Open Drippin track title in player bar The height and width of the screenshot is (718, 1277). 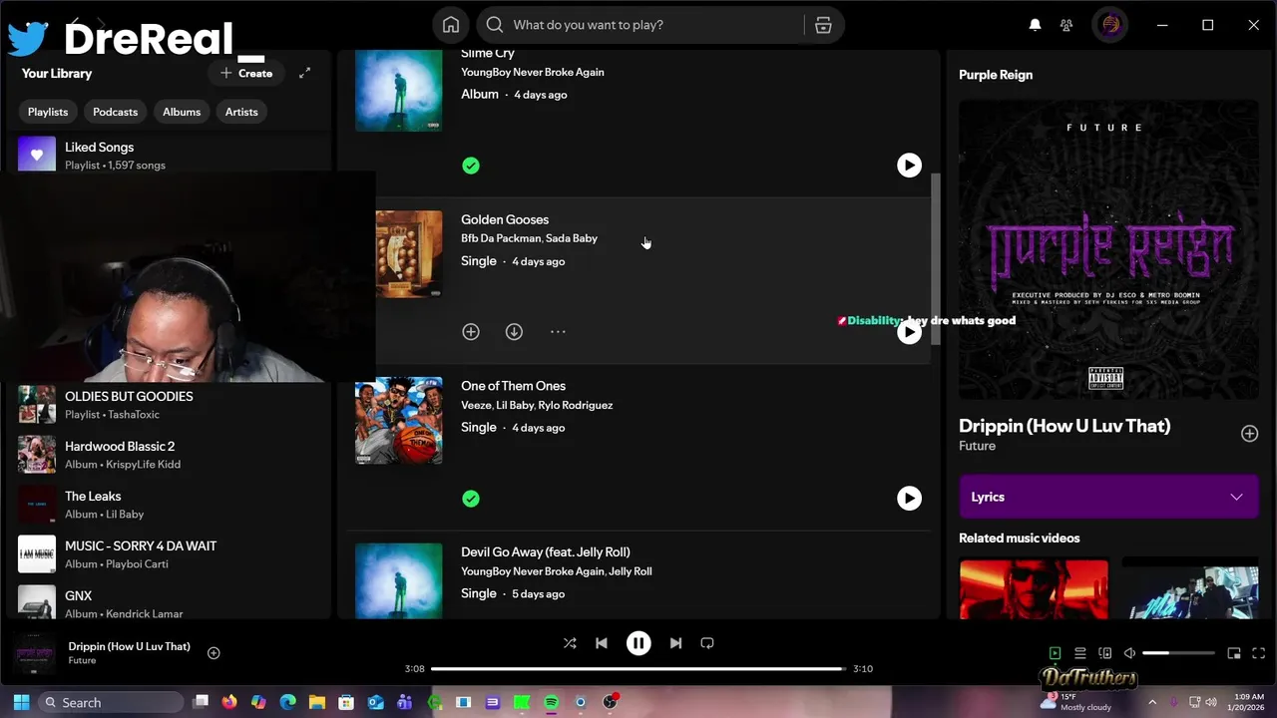[x=129, y=646]
